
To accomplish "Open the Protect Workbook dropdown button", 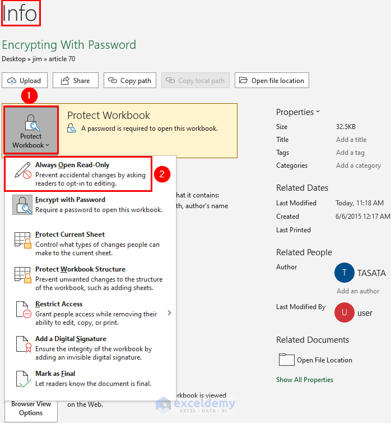I will [31, 130].
